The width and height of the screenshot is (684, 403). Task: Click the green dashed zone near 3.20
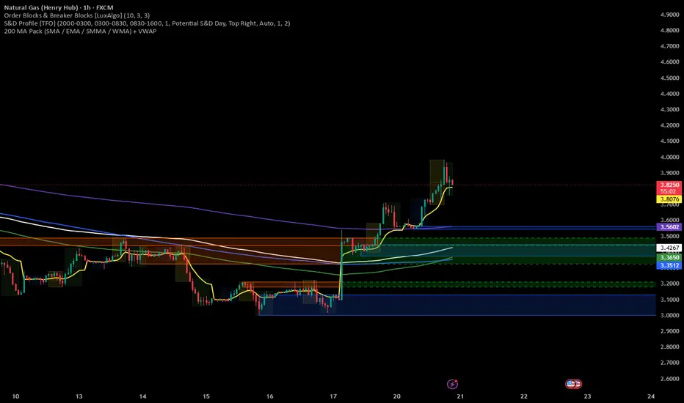tap(500, 284)
